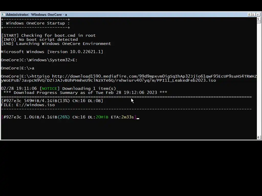Click the green '20MiB' download speed

(x=102, y=117)
